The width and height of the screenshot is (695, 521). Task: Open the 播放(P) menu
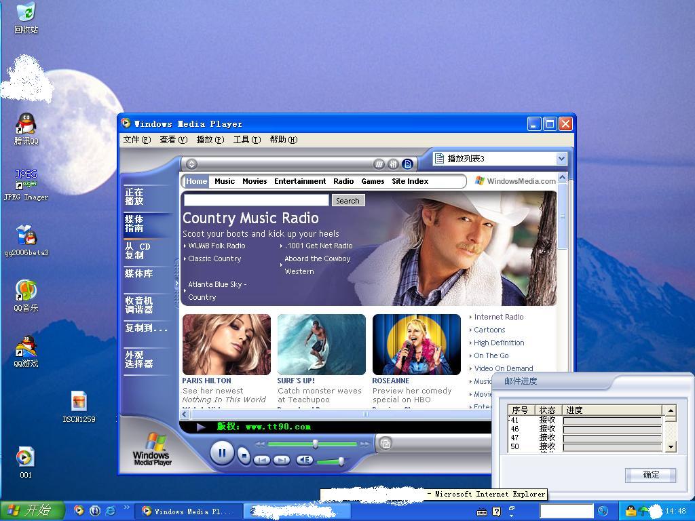210,140
